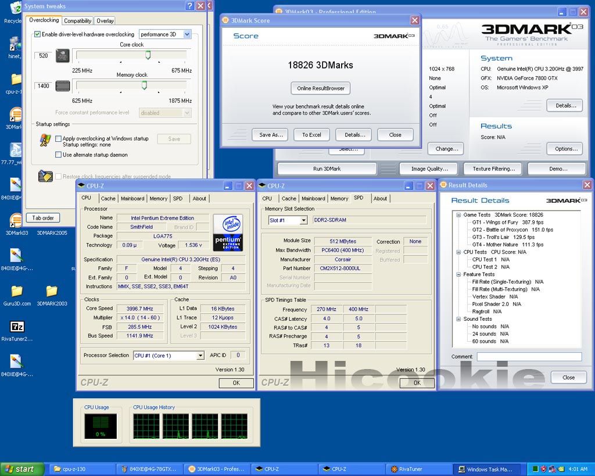Screen dimensions: 595x476
Task: Check Use alternate startup daemon
Action: pyautogui.click(x=58, y=155)
